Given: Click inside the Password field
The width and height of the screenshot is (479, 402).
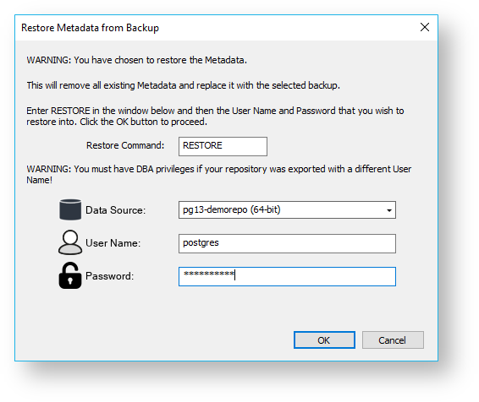Looking at the screenshot, I should [287, 276].
